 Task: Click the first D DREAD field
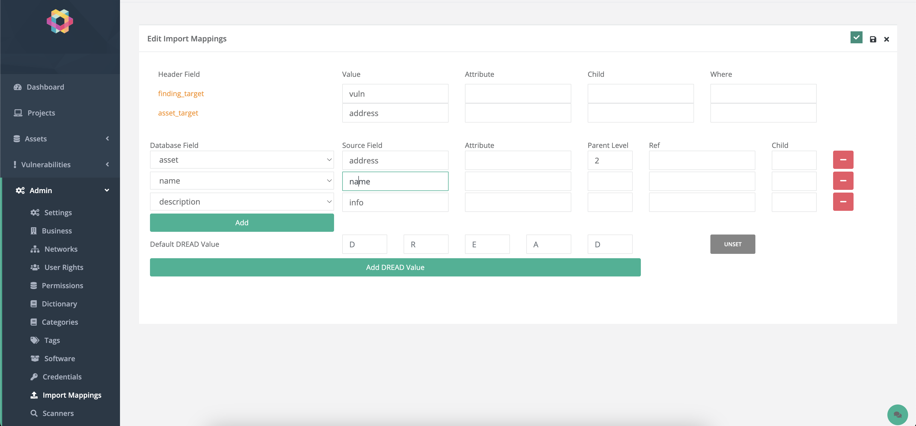(365, 244)
